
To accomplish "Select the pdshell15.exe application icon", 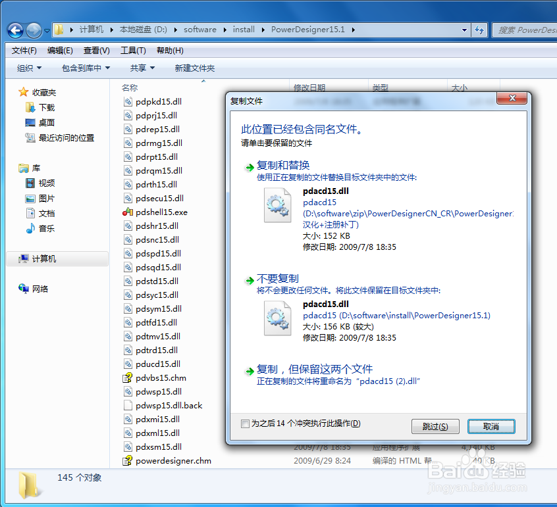I will 128,212.
